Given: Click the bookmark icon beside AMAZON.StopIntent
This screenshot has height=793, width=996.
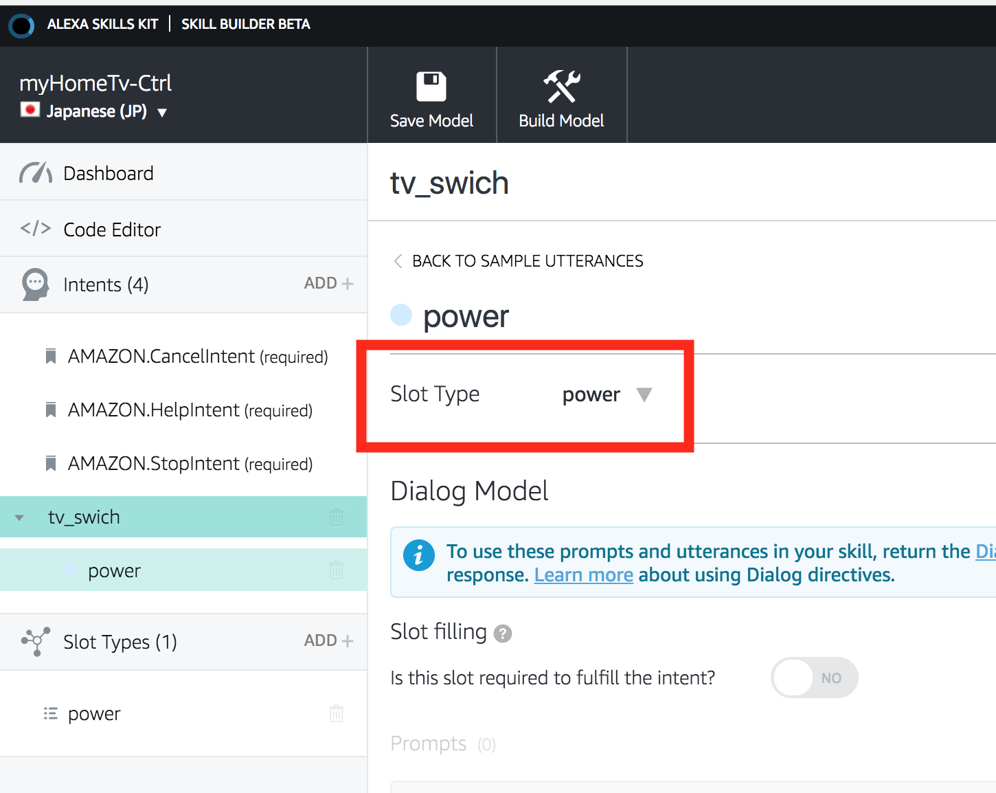Looking at the screenshot, I should [x=51, y=463].
